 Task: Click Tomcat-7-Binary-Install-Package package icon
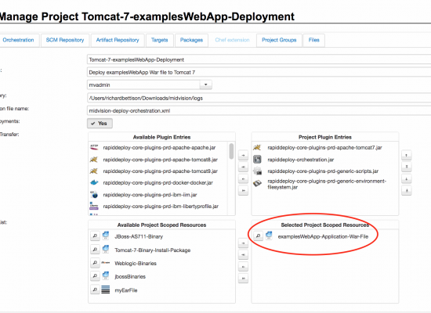click(x=106, y=250)
